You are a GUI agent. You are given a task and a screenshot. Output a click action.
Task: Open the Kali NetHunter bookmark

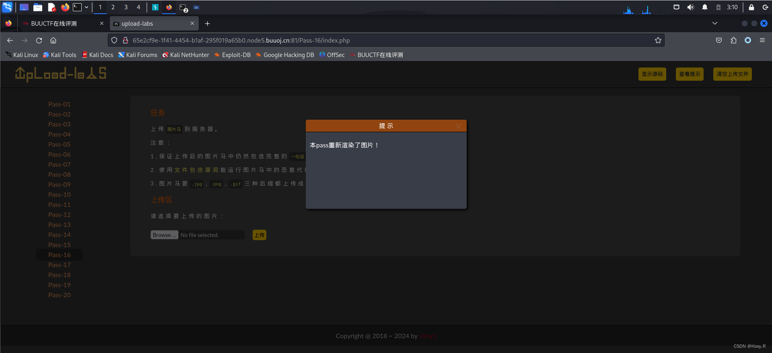click(186, 55)
